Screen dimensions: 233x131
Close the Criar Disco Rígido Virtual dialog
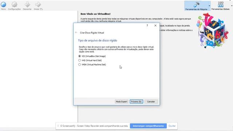[x=155, y=25]
